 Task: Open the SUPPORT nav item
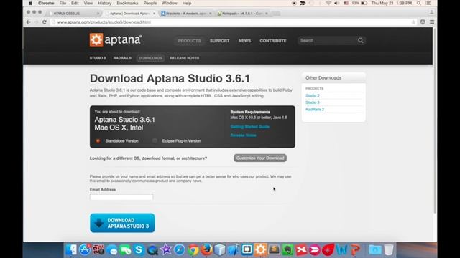tap(219, 41)
